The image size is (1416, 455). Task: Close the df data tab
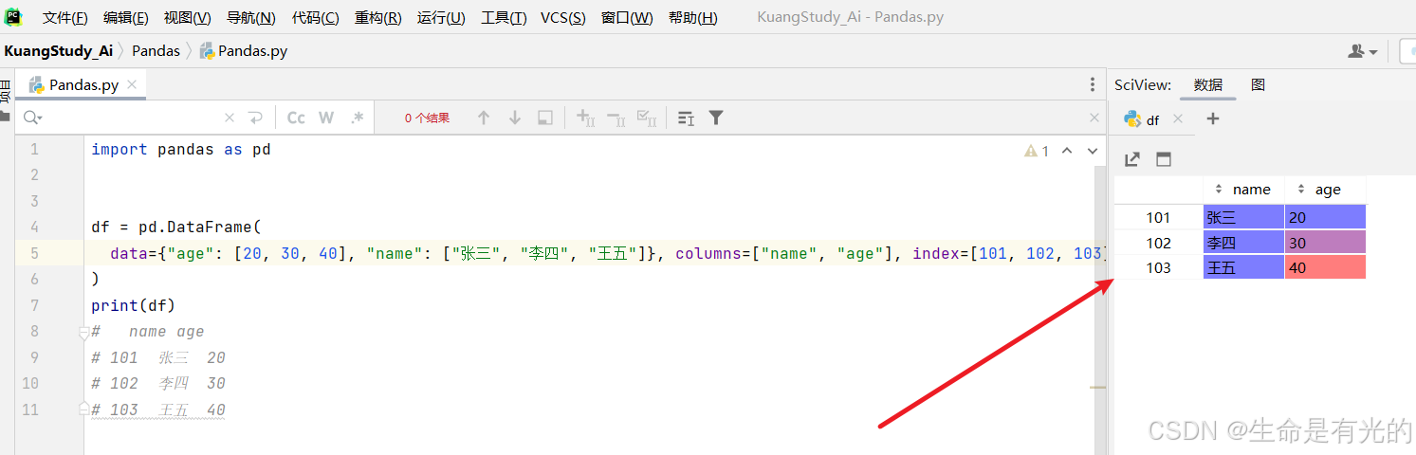tap(1178, 118)
